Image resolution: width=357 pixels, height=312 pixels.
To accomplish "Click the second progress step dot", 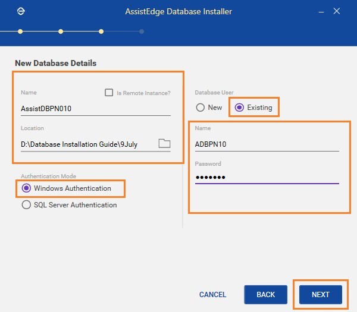I will [x=61, y=31].
